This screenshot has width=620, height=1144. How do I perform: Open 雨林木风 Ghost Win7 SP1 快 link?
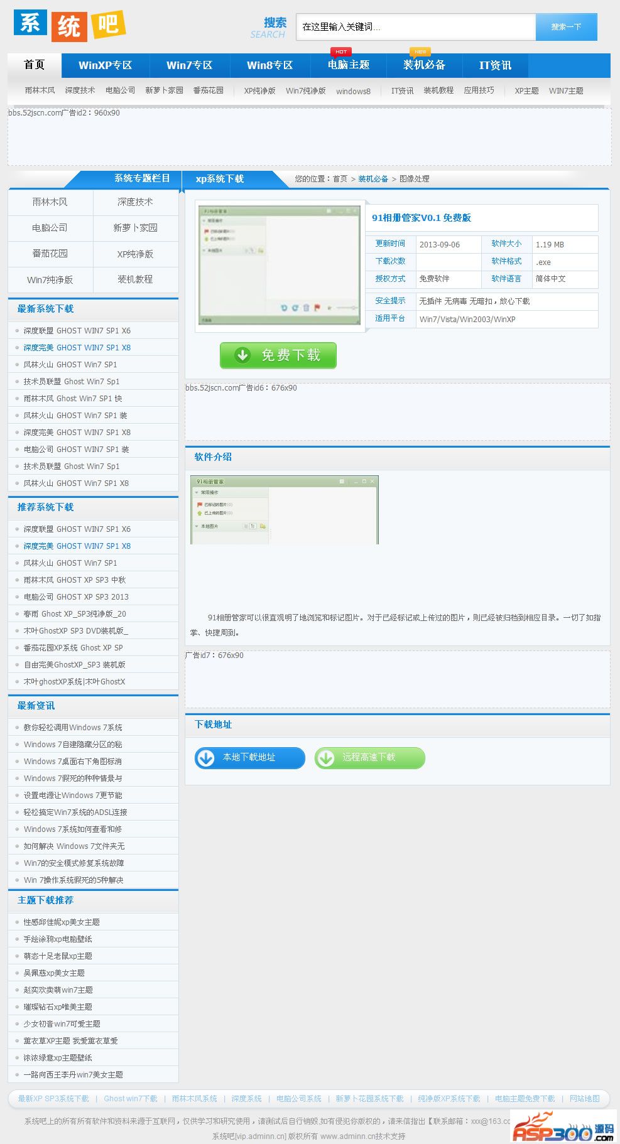click(73, 399)
